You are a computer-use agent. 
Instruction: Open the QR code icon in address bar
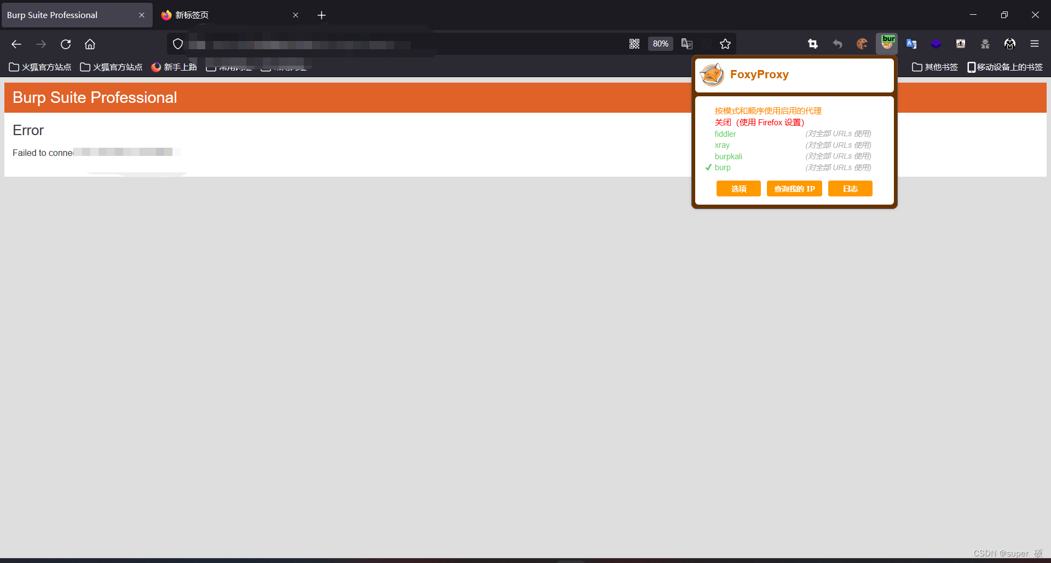point(634,44)
